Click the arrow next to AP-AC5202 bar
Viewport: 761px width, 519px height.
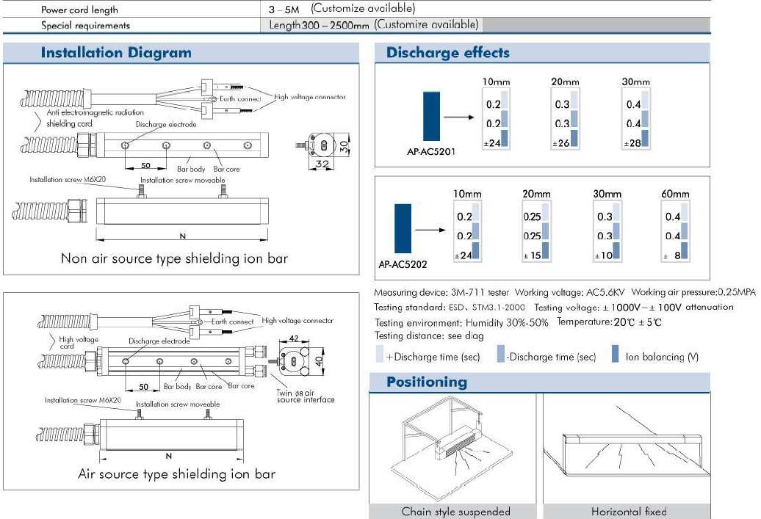pos(430,229)
